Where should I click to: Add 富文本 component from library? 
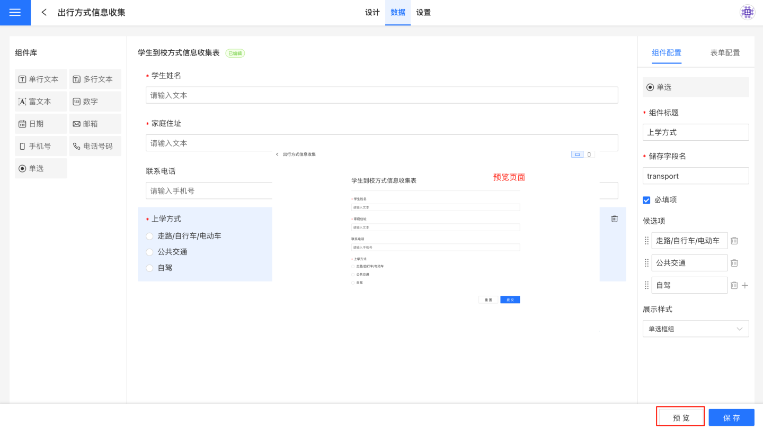[41, 102]
